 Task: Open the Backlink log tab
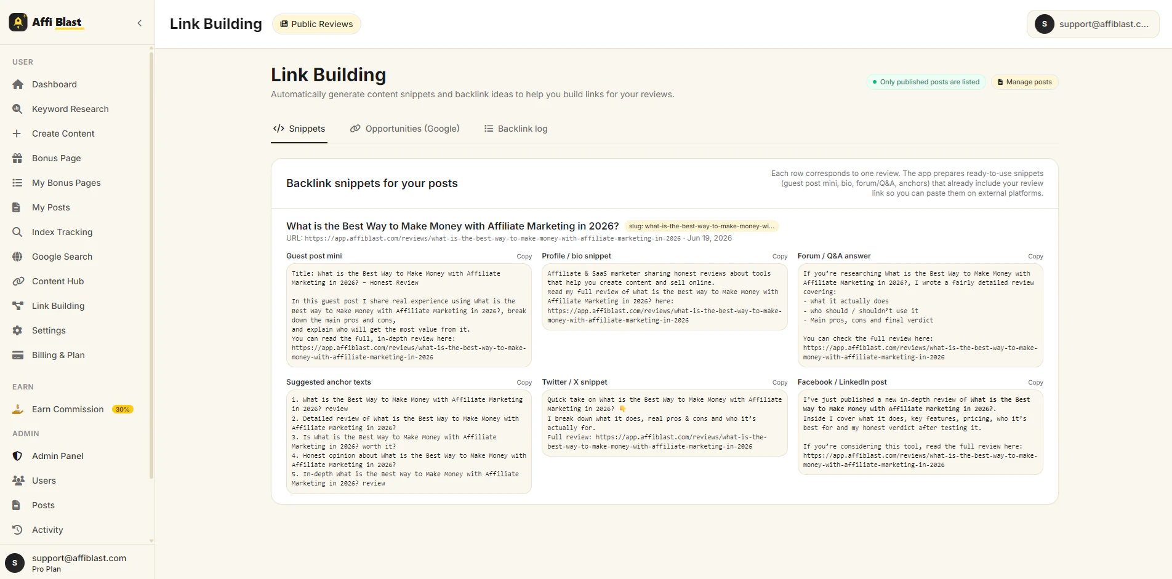click(516, 129)
